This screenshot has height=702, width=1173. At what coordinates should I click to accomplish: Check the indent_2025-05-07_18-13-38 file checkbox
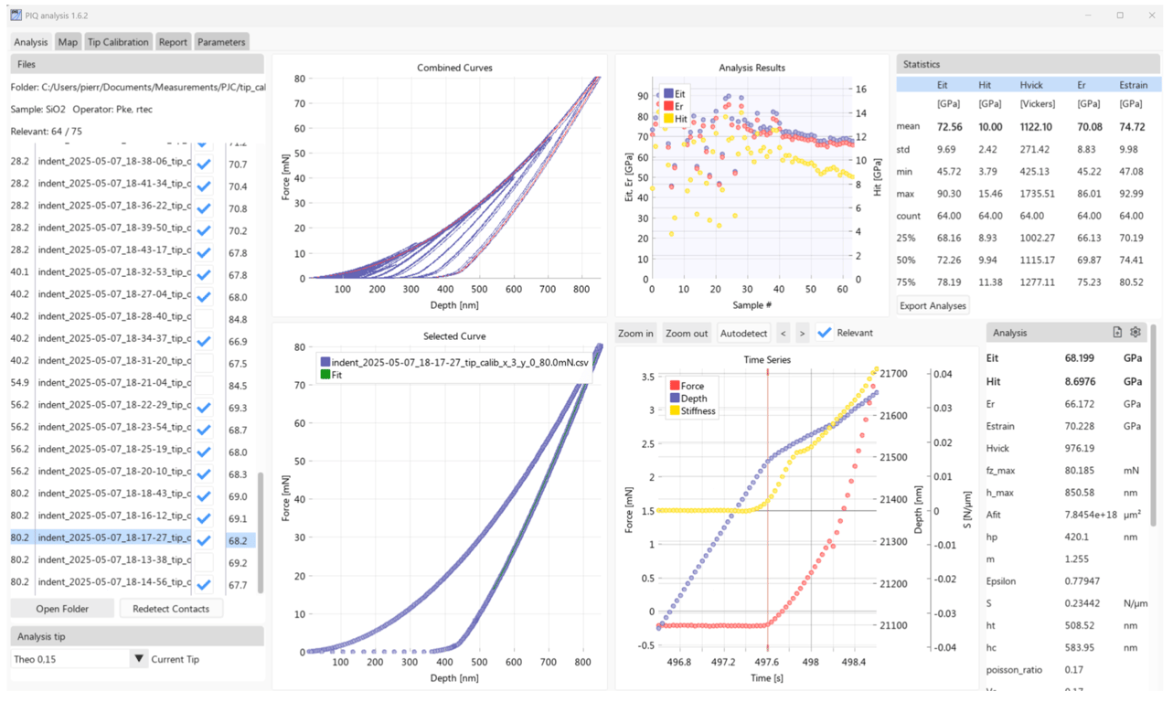[x=204, y=562]
